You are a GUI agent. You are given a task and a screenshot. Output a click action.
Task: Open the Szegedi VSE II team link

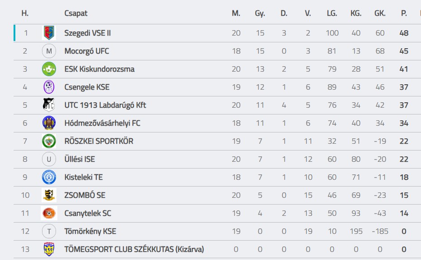[88, 33]
